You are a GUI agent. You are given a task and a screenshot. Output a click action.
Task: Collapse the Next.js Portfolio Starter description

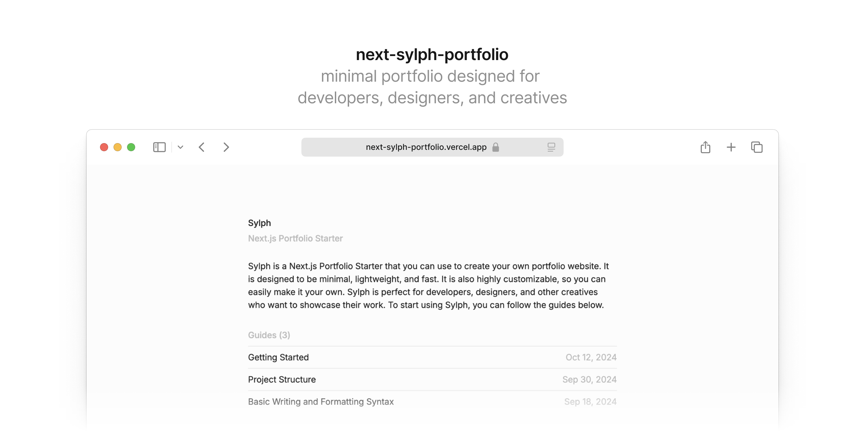click(295, 238)
